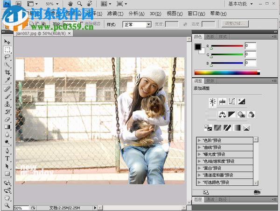Open the 分析(A) menu
Screen dimensions: 280x211
[136, 14]
